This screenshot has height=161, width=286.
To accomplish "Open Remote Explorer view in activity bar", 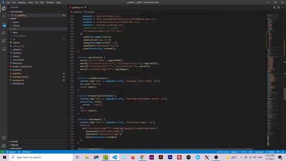I will tap(4, 49).
